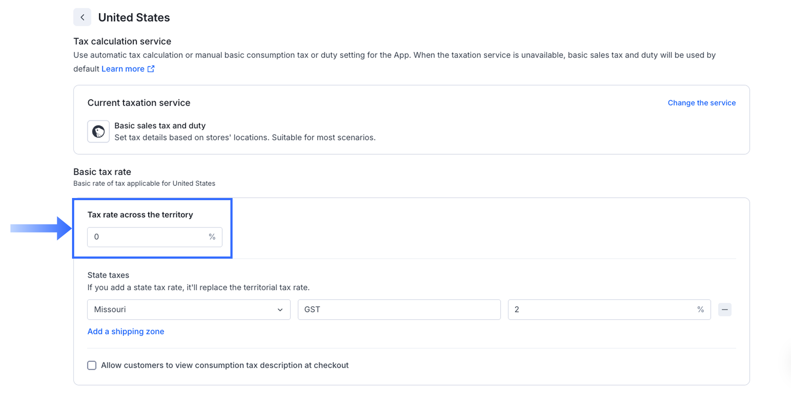Screen dimensions: 791x396
Task: Click the State taxes section label
Action: coord(108,275)
